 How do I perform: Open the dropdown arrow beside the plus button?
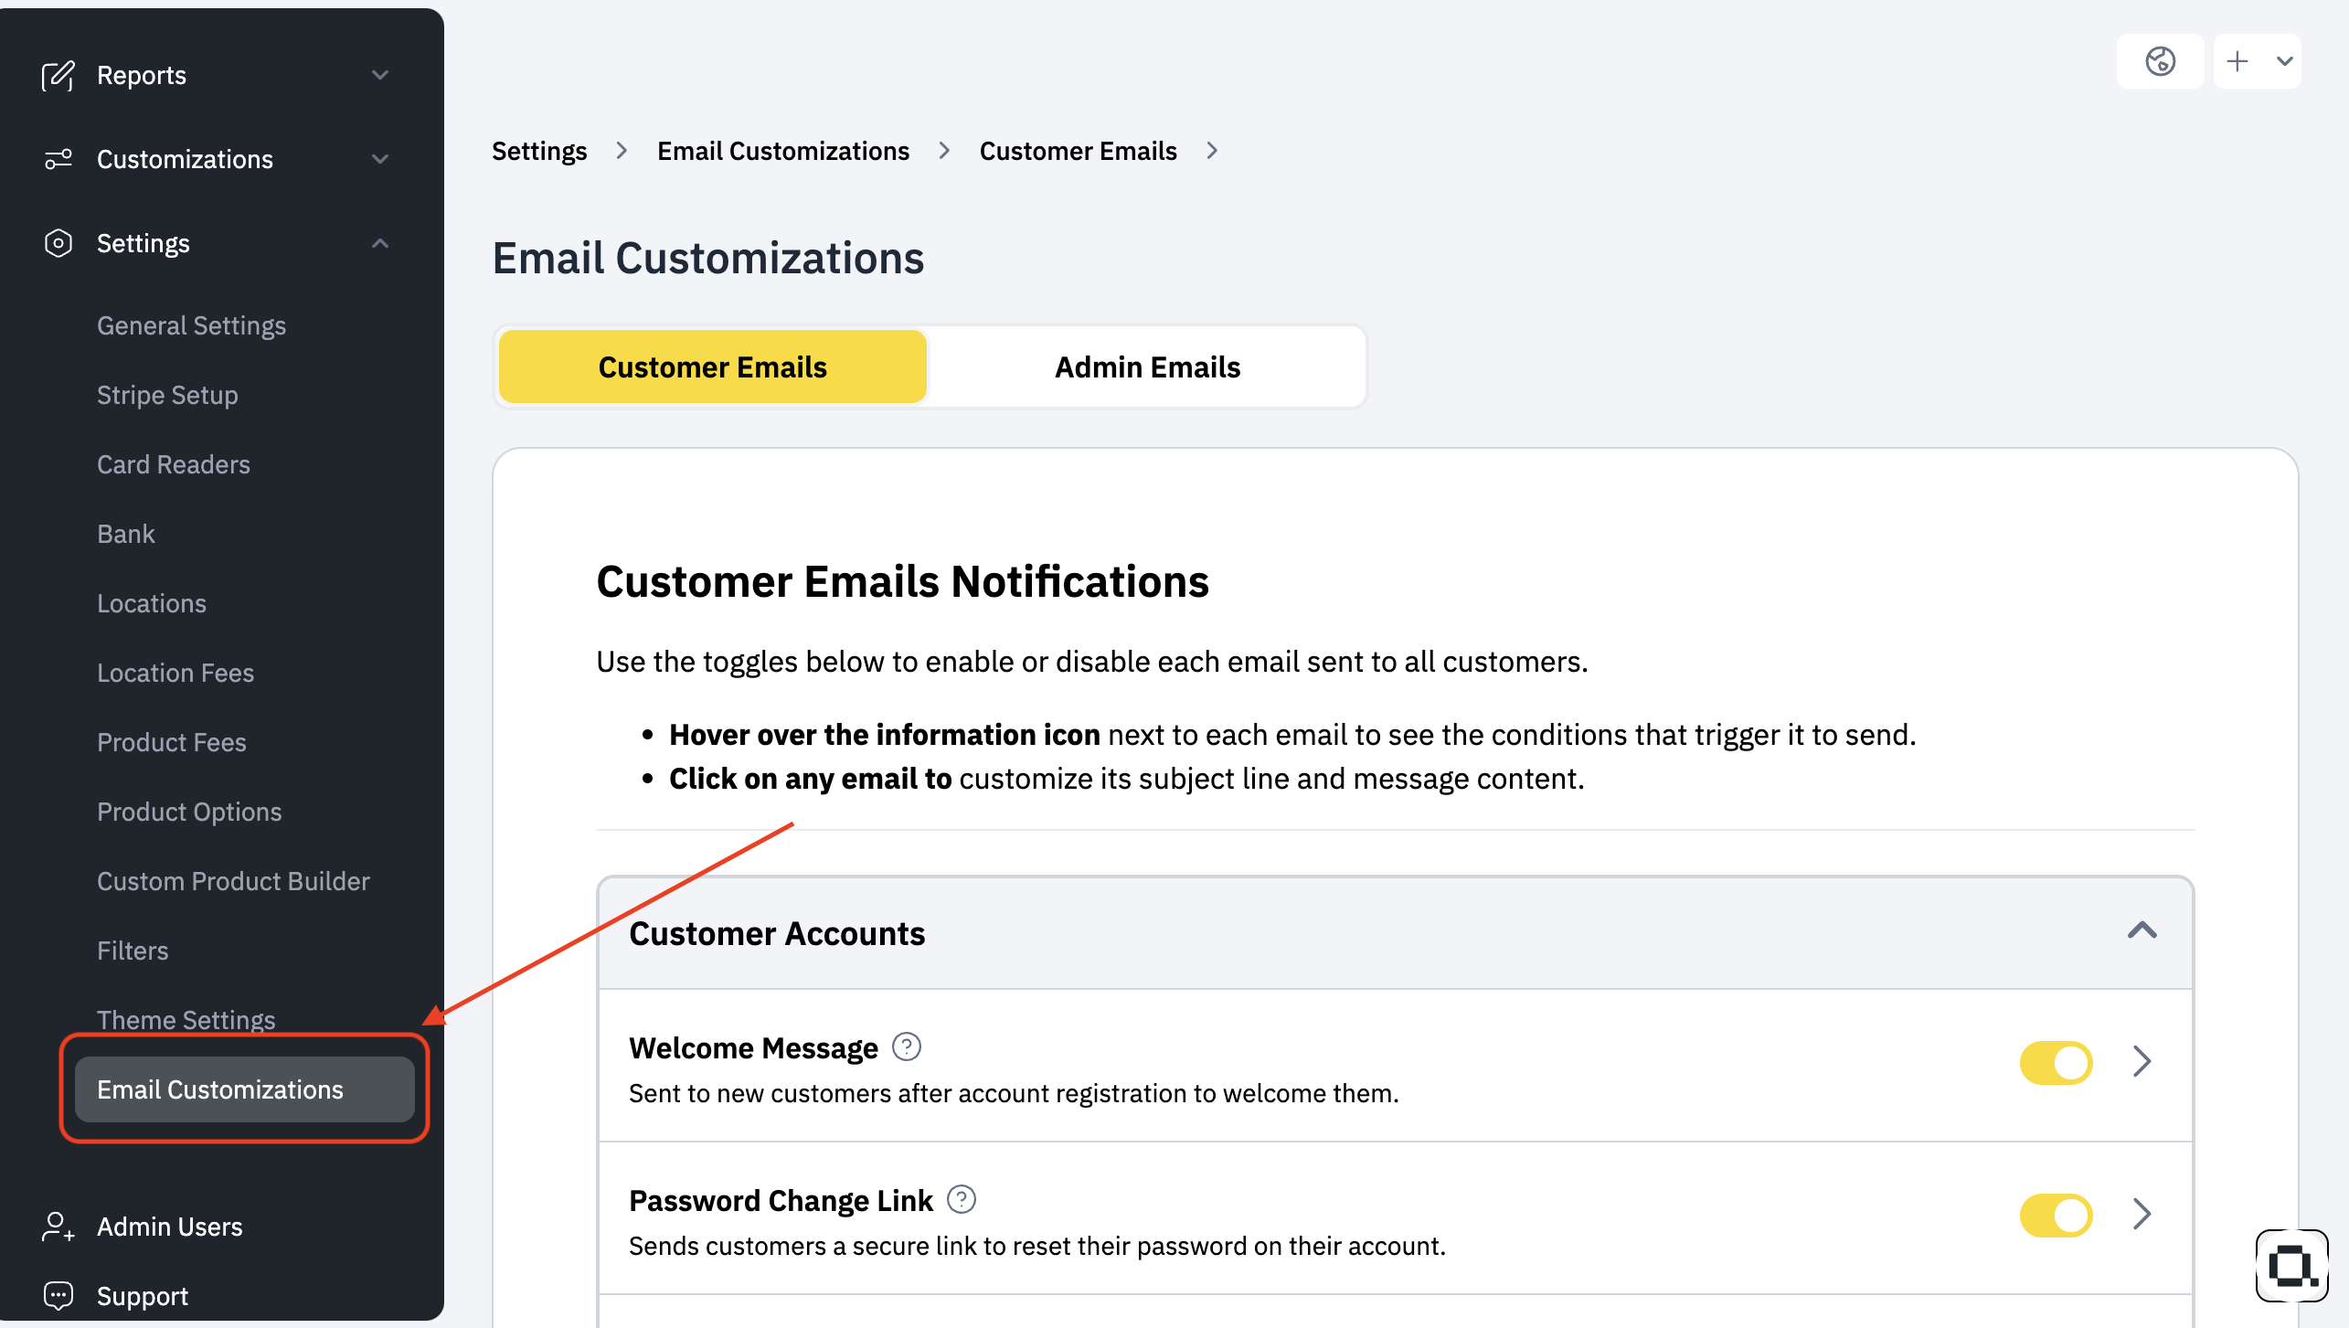(2284, 61)
